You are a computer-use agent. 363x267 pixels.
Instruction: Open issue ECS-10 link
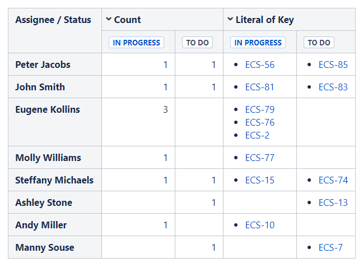click(260, 225)
